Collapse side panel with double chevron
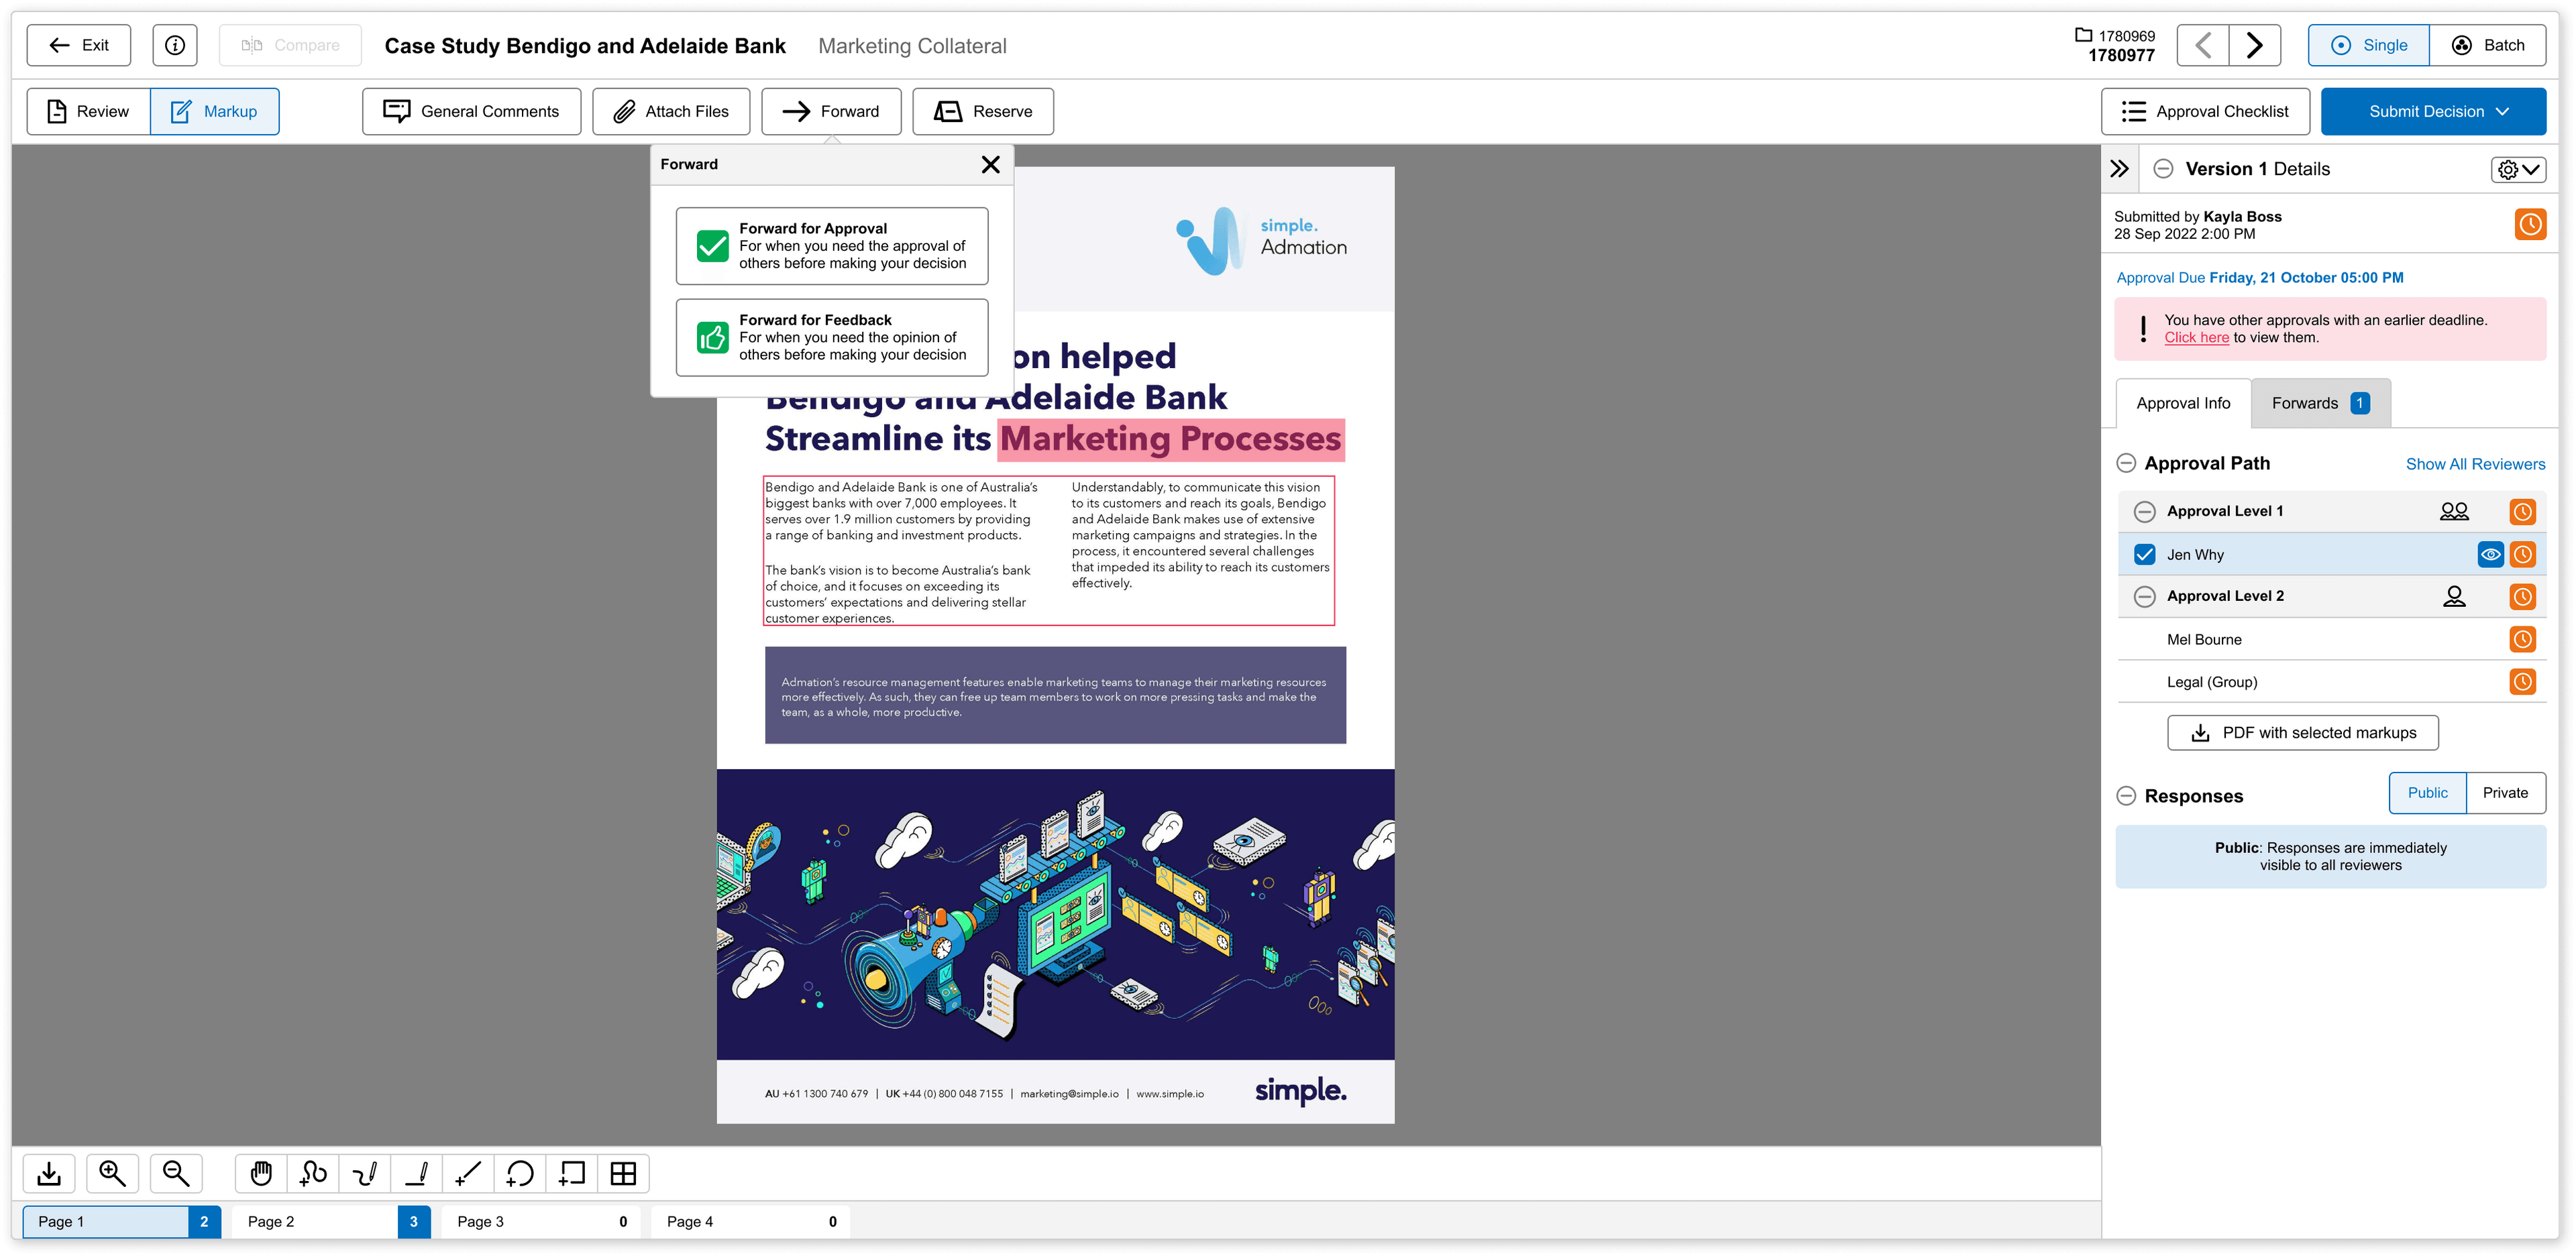2576x1256 pixels. click(2120, 169)
